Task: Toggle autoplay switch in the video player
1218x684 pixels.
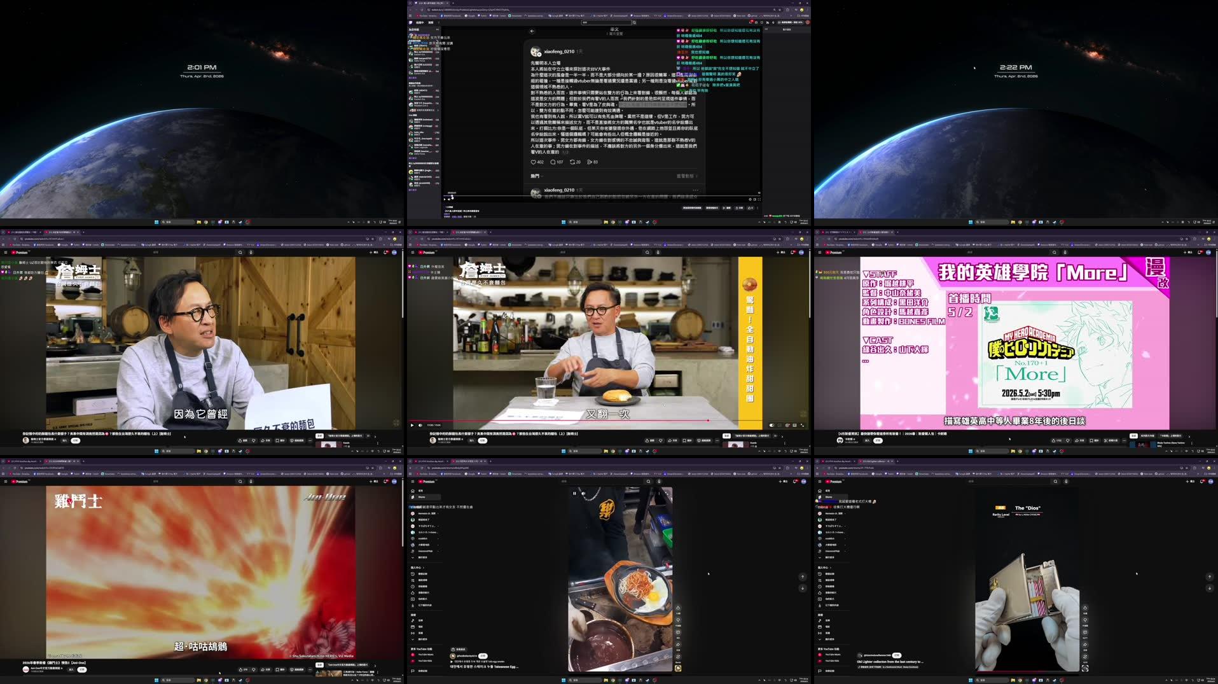Action: (772, 425)
